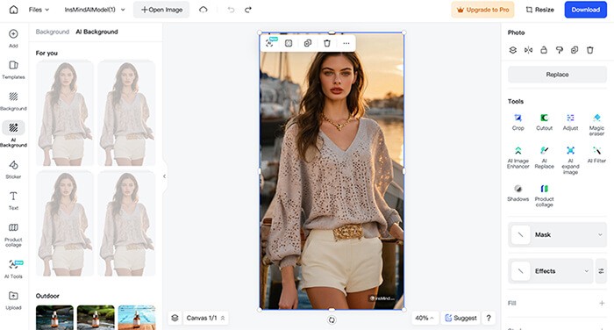Select the second Outdoor background with greenery
Viewport: 614px width, 330px height.
pyautogui.click(x=96, y=318)
